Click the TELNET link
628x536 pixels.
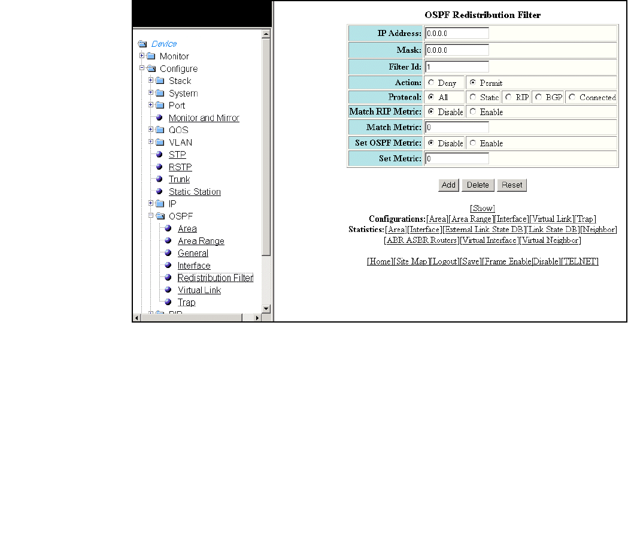tap(580, 261)
